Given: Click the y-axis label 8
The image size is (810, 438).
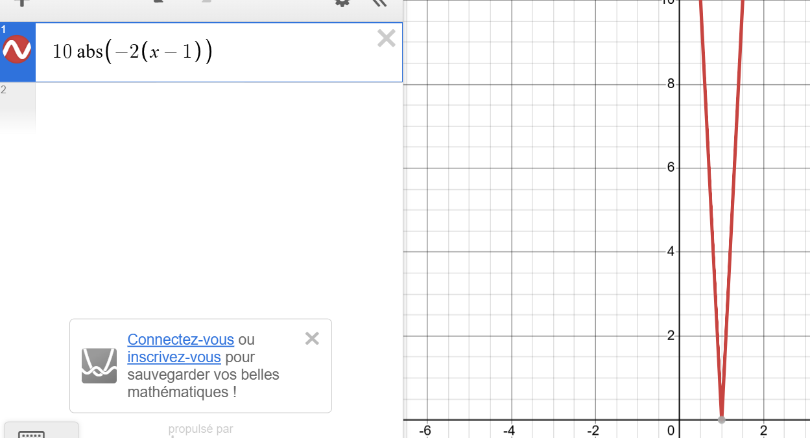Looking at the screenshot, I should click(x=671, y=84).
